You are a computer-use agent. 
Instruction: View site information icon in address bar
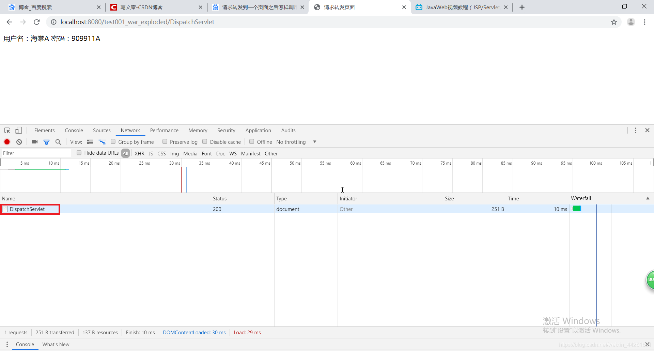(53, 22)
